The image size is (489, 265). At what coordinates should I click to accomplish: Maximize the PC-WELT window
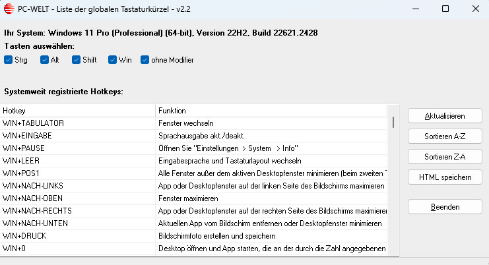click(x=445, y=9)
